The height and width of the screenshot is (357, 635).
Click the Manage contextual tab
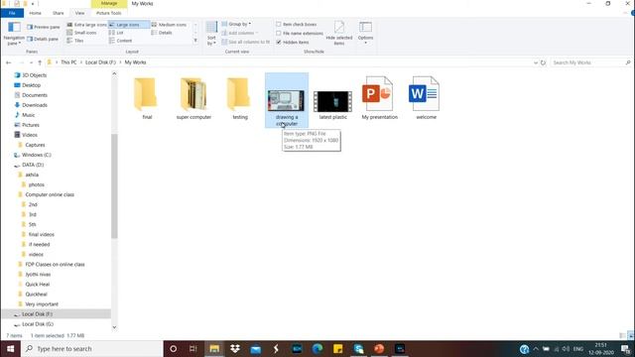pyautogui.click(x=109, y=3)
